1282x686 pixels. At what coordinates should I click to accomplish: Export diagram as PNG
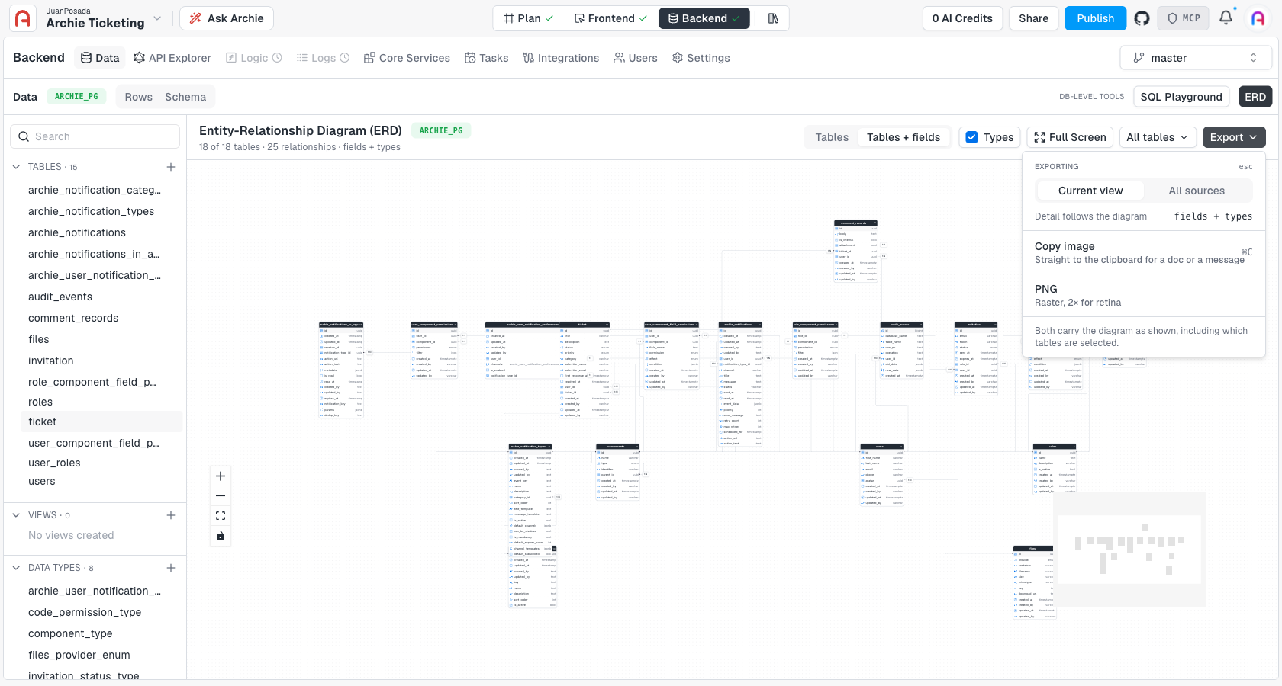(1143, 296)
